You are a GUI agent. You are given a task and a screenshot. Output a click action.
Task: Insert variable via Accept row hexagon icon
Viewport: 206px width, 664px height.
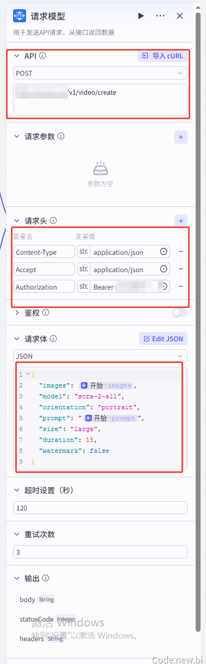coord(164,269)
